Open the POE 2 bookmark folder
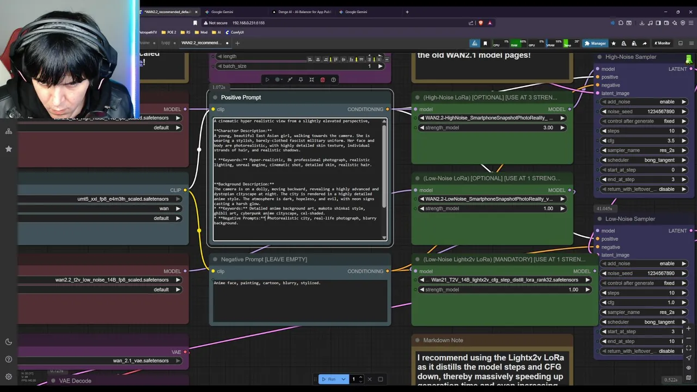This screenshot has height=392, width=697. click(170, 32)
